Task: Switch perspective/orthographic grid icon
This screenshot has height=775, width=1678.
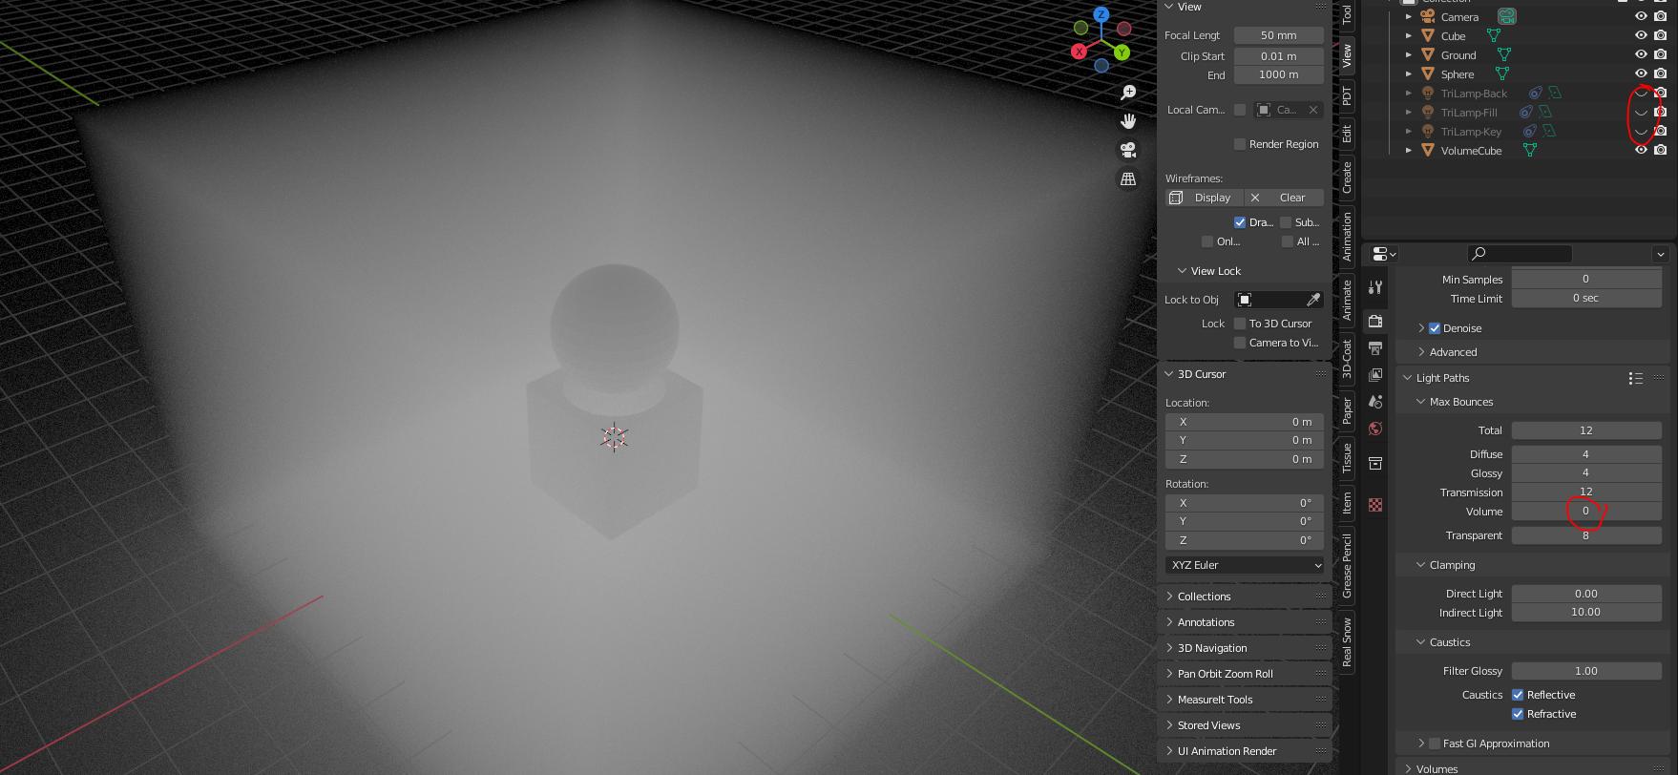Action: pyautogui.click(x=1128, y=178)
